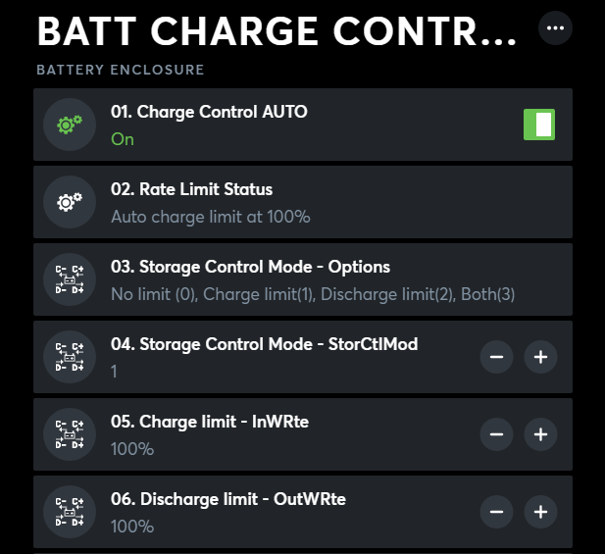Click the Charge limit InWRte battery icon
The width and height of the screenshot is (605, 554).
pyautogui.click(x=70, y=434)
